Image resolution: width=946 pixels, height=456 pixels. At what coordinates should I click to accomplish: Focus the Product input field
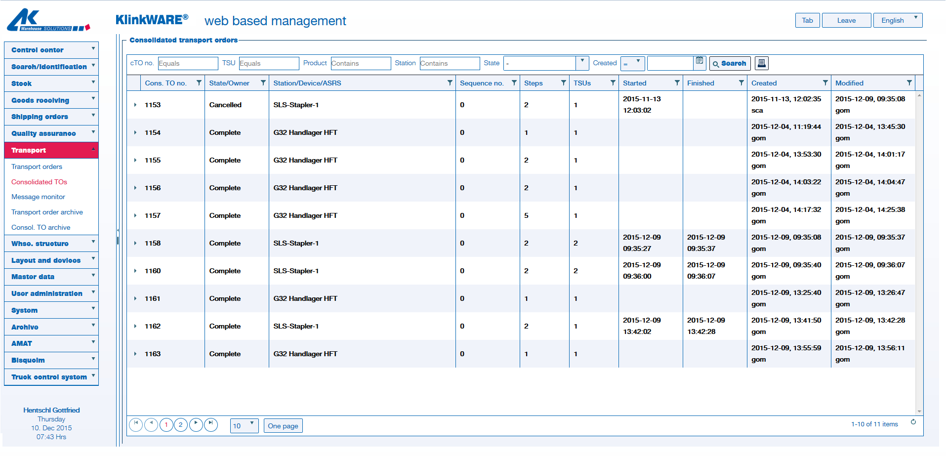point(361,63)
